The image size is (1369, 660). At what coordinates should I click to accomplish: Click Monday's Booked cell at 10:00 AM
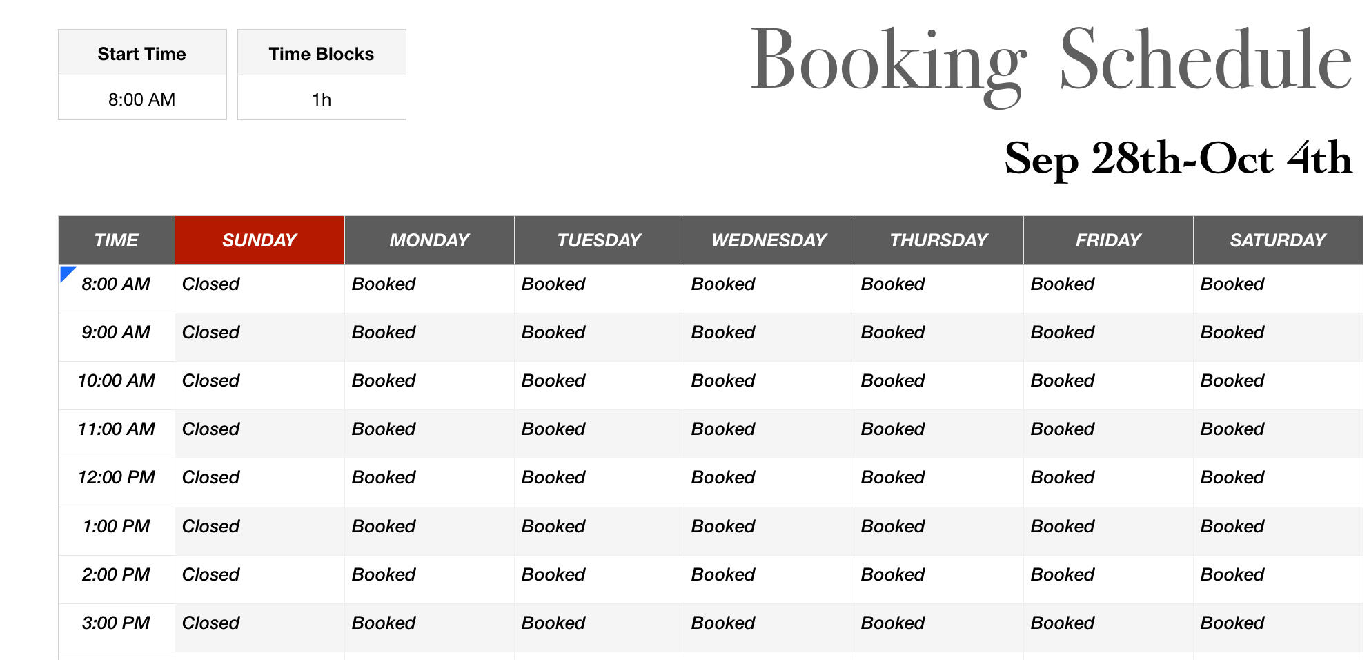(384, 380)
